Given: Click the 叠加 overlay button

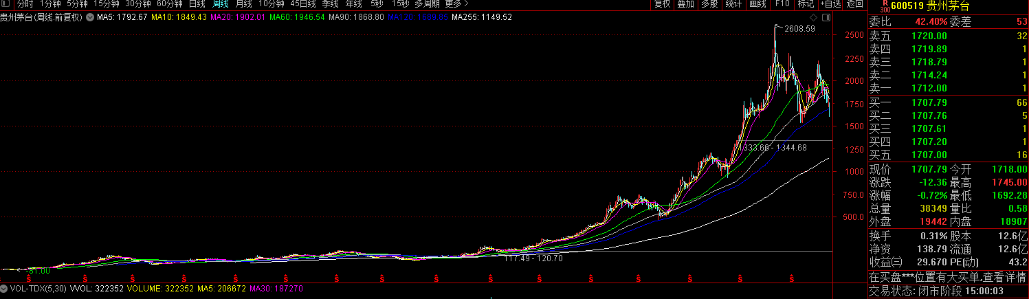Looking at the screenshot, I should tap(685, 4).
